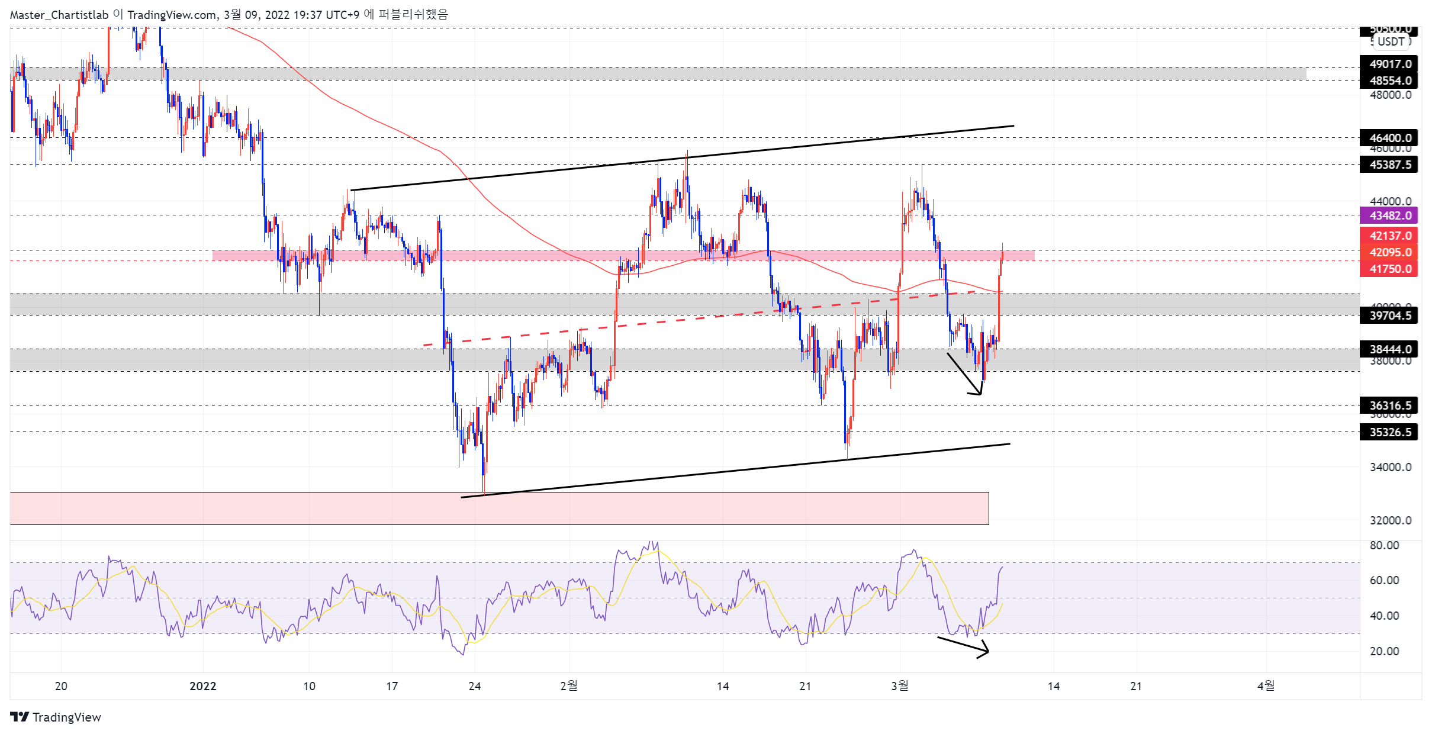Click the Master_Chartistlab publisher header text
Screen dimensions: 1432x734
pos(59,15)
